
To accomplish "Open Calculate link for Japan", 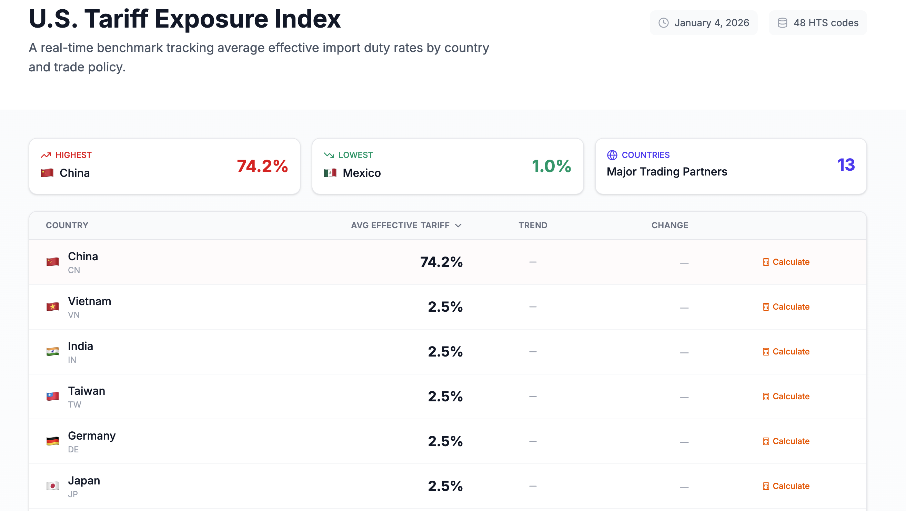I will pyautogui.click(x=786, y=486).
